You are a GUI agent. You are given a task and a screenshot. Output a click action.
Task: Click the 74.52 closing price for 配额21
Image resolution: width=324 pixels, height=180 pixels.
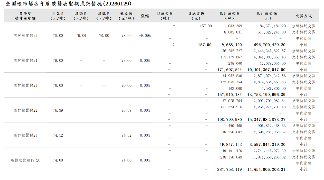(x=126, y=135)
